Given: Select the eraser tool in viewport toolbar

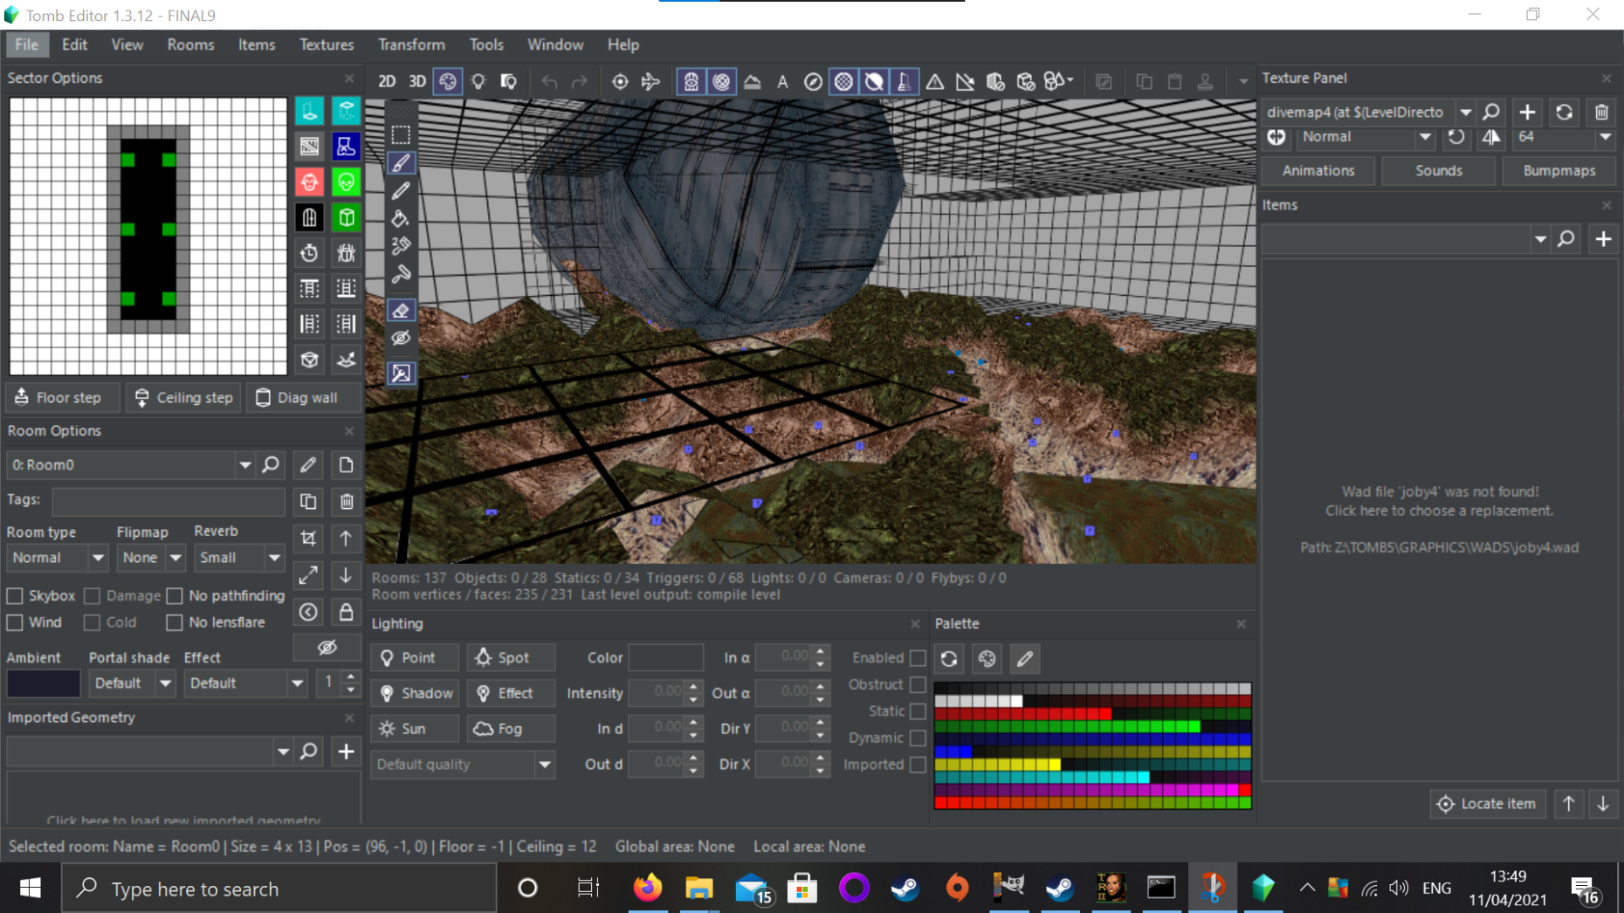Looking at the screenshot, I should click(x=401, y=311).
